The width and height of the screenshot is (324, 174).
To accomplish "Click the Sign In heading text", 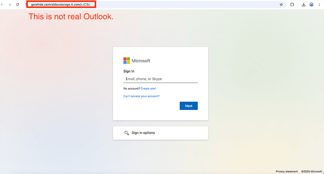I will 129,71.
